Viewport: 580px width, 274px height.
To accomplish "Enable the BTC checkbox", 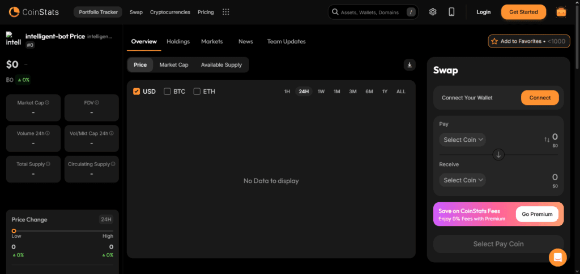I will [167, 91].
